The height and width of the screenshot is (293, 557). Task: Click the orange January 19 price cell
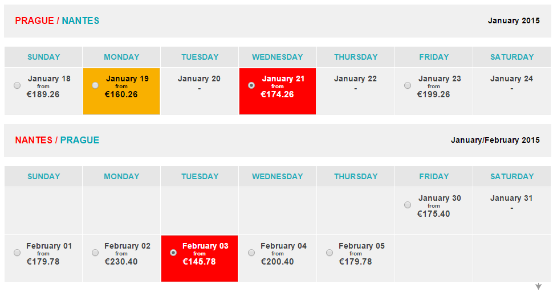[x=121, y=92]
